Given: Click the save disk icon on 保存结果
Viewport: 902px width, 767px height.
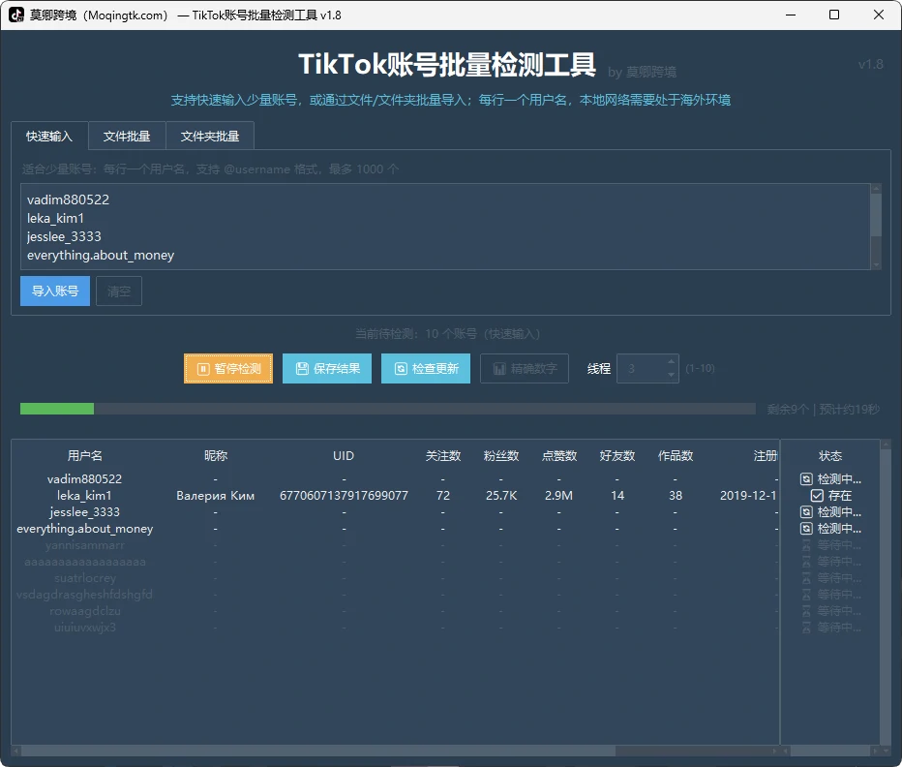Looking at the screenshot, I should point(302,369).
